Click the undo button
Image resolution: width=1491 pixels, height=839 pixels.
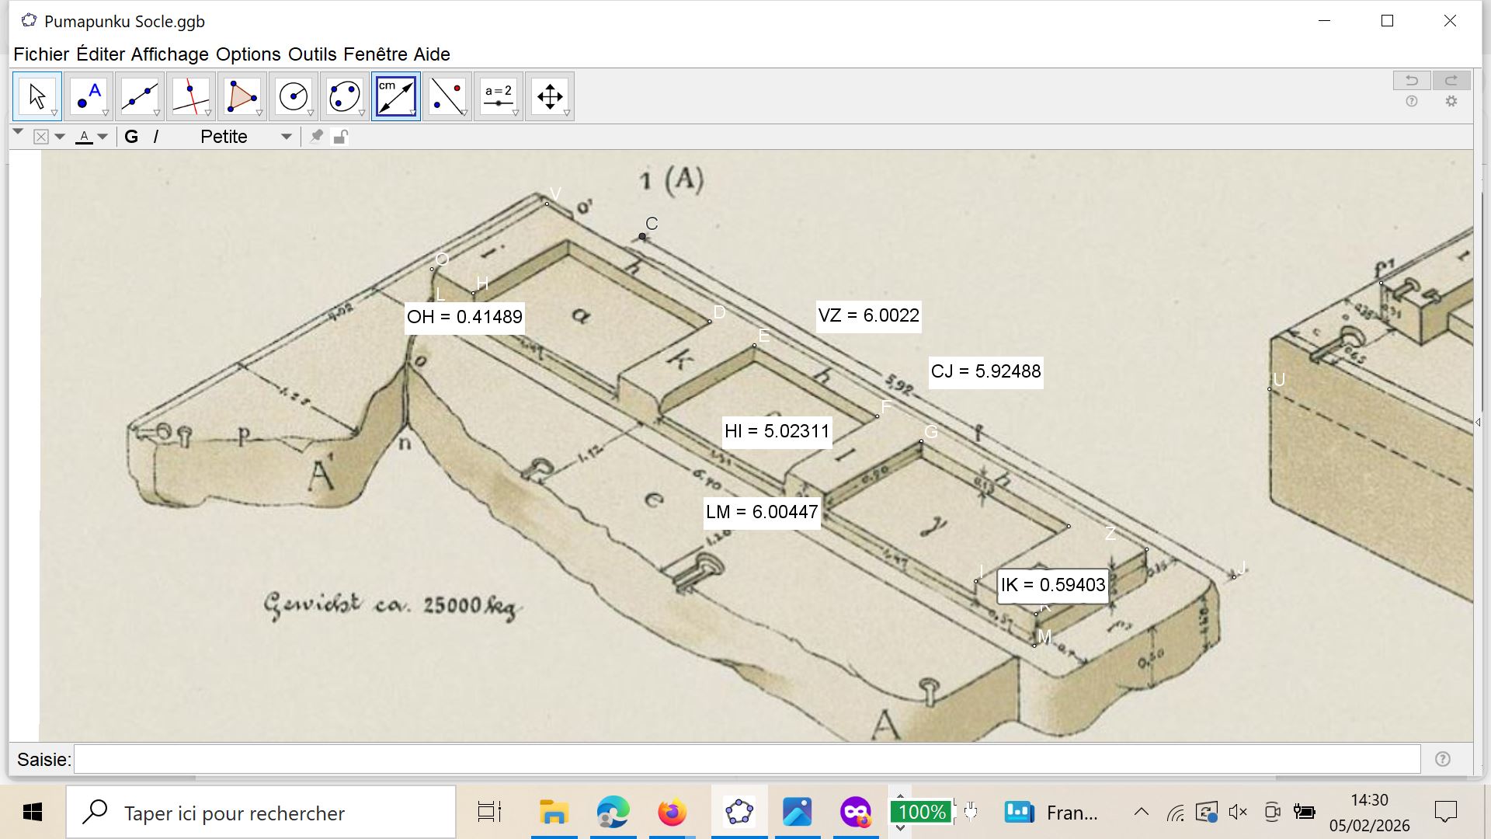1412,80
